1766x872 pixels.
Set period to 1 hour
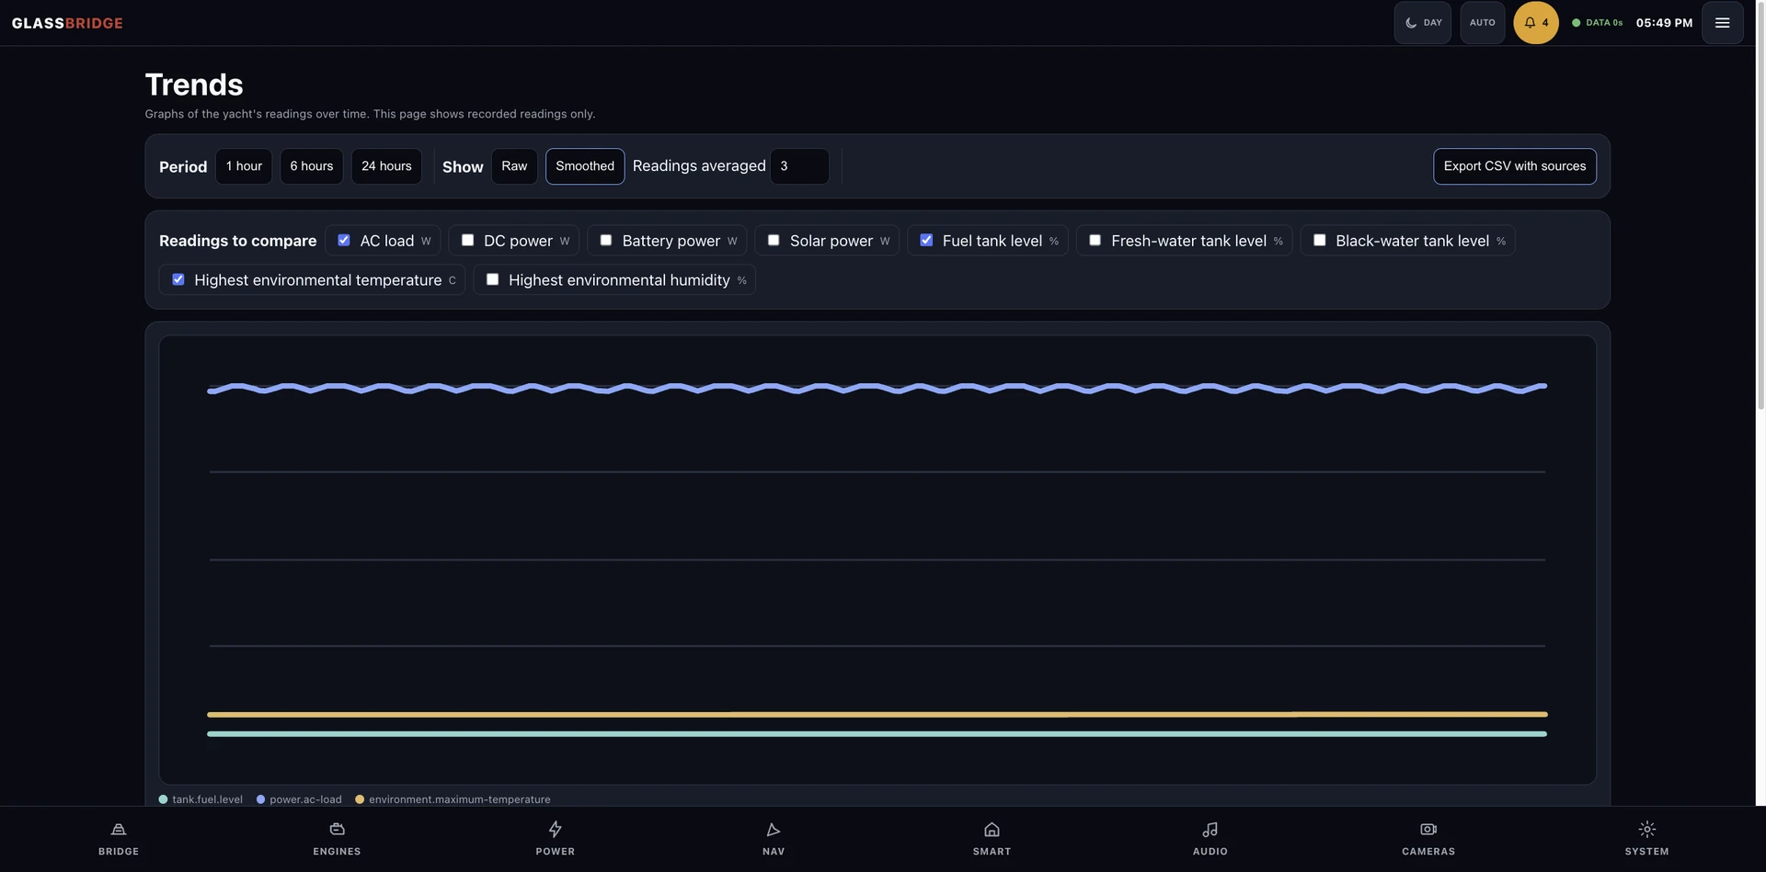(x=244, y=166)
